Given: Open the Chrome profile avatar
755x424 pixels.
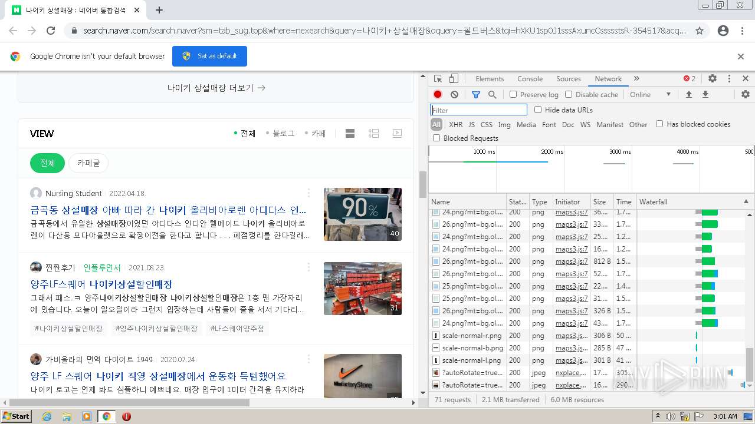Looking at the screenshot, I should (x=723, y=31).
